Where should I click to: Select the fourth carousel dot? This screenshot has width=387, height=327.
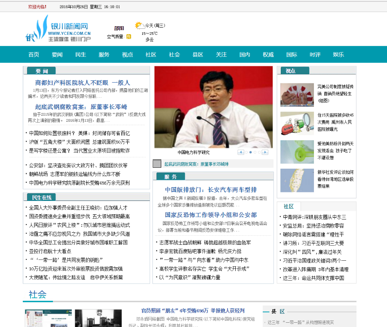click(259, 152)
